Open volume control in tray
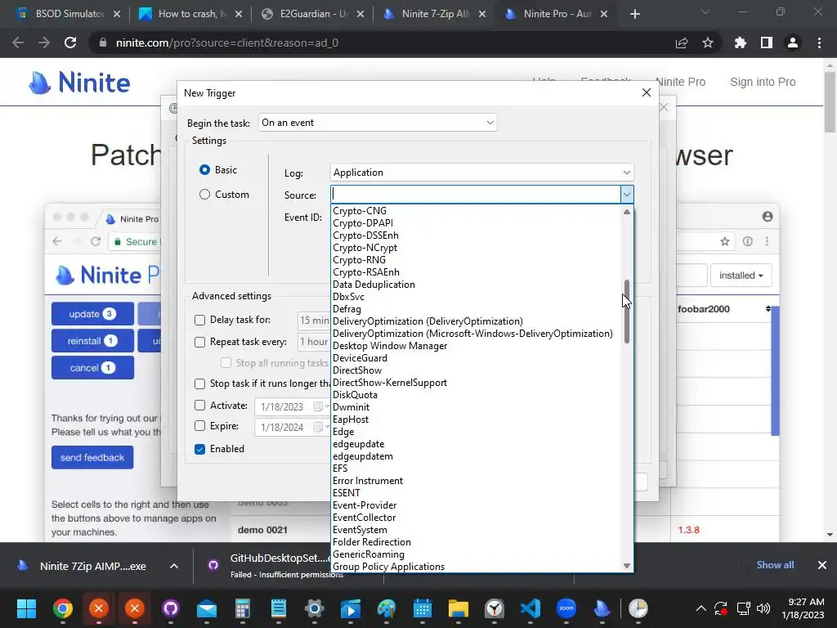Screen dimensions: 837x628 pos(763,608)
